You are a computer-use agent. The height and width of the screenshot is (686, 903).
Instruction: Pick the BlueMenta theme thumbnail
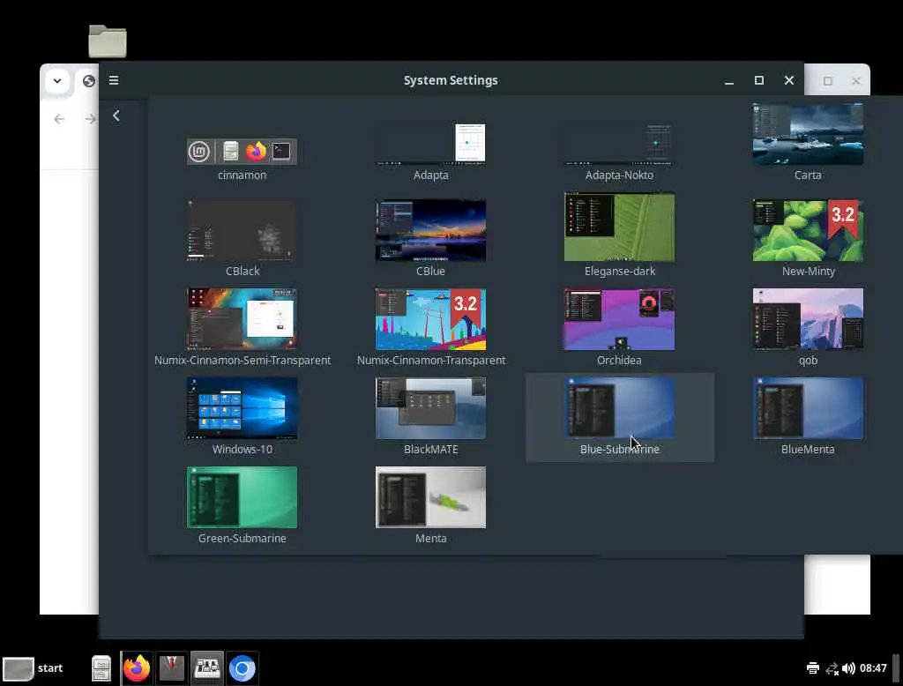808,408
